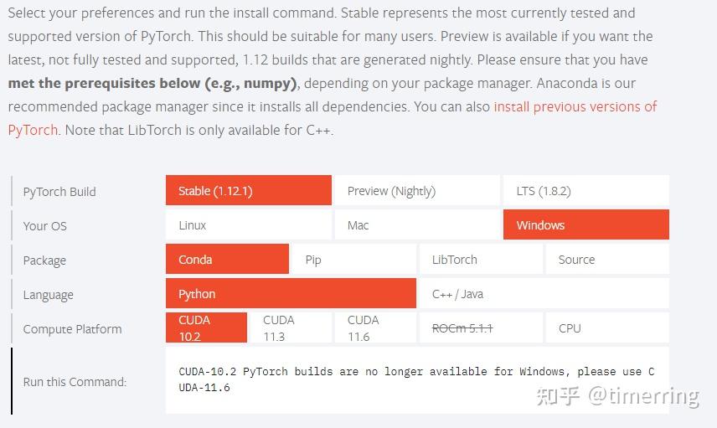Pick Linux as your OS
The height and width of the screenshot is (428, 717).
248,225
